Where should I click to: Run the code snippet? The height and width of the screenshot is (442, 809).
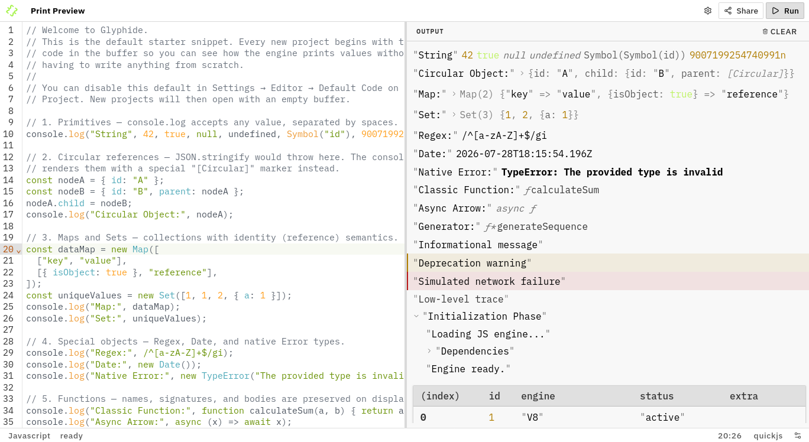[x=785, y=11]
